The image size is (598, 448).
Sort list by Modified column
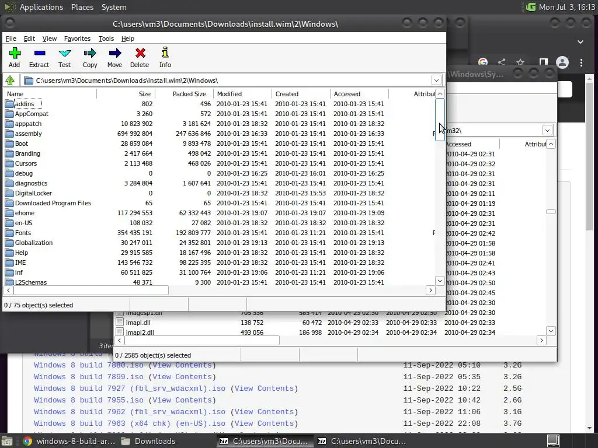(x=243, y=94)
